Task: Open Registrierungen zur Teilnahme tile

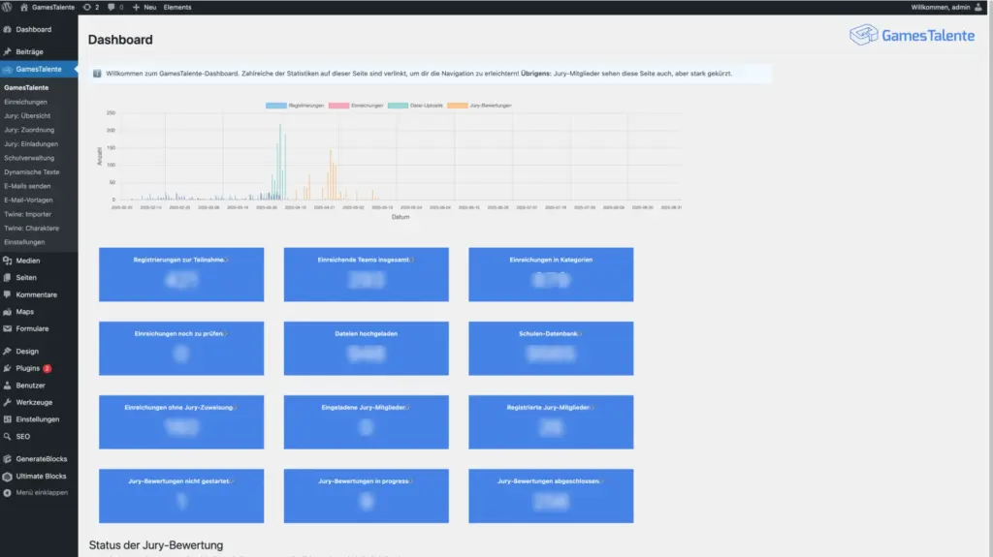Action: pyautogui.click(x=181, y=274)
